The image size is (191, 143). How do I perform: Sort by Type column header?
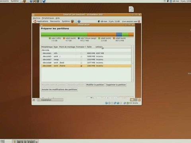click(56, 47)
